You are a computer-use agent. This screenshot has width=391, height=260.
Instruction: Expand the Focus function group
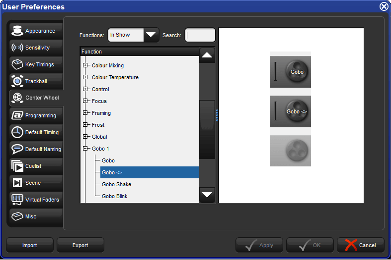point(85,101)
